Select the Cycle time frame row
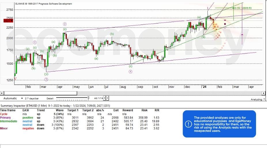The width and height of the screenshot is (267, 148). pos(4,114)
